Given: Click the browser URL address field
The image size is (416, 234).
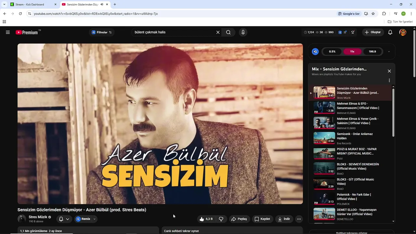Looking at the screenshot, I should tap(184, 14).
